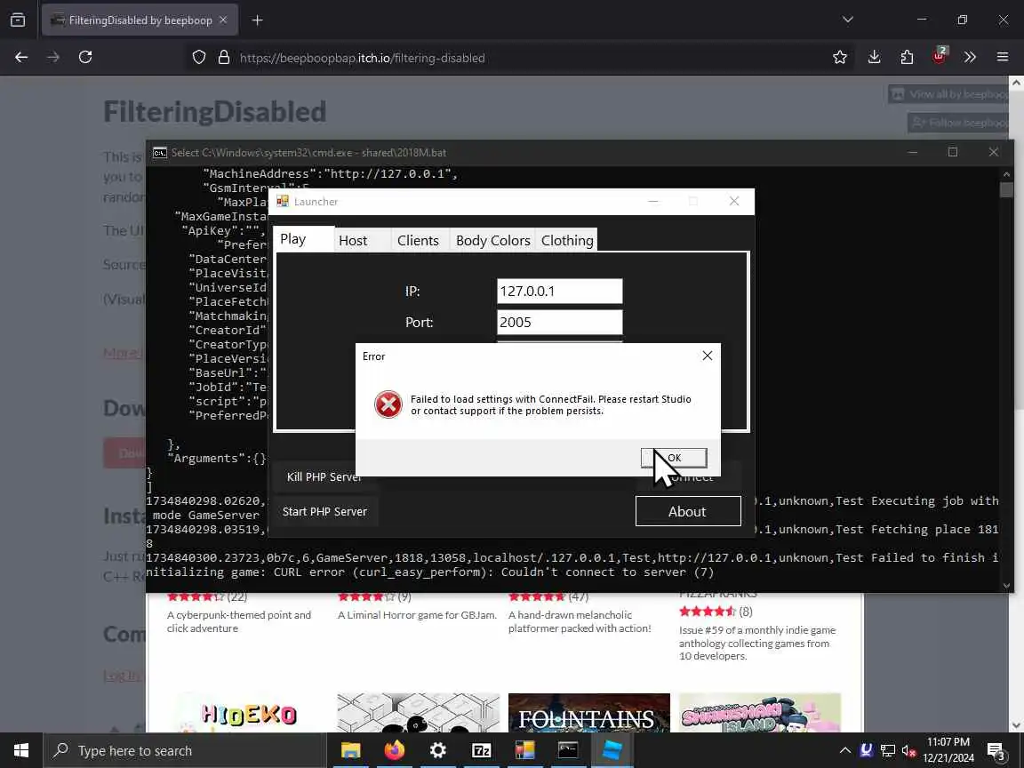Click the IP input field

560,292
